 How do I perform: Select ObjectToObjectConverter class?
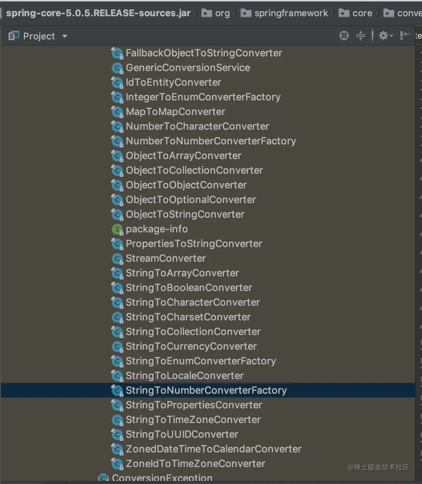coord(186,185)
